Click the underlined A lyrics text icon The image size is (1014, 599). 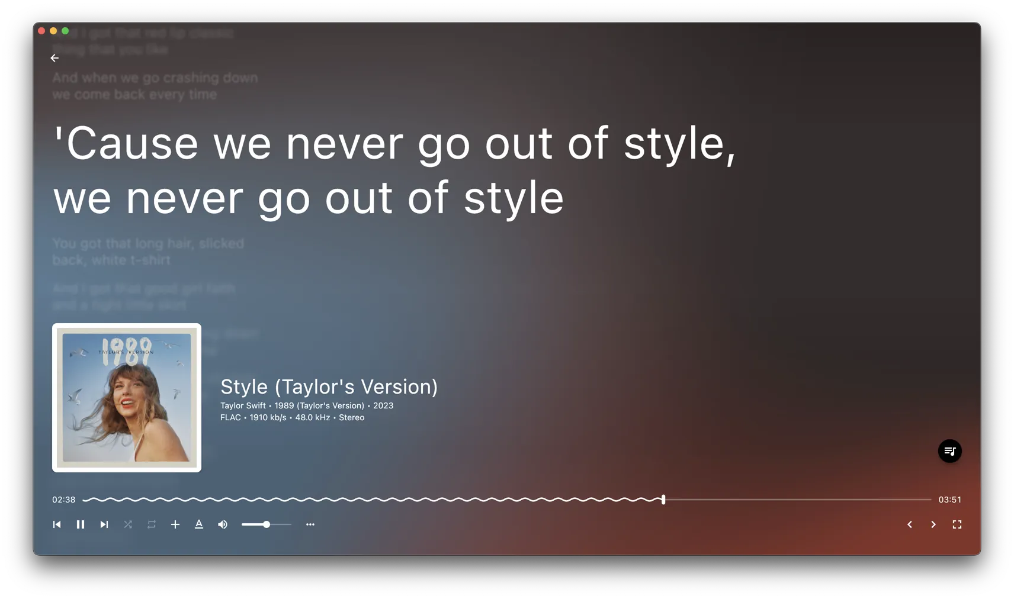click(199, 524)
